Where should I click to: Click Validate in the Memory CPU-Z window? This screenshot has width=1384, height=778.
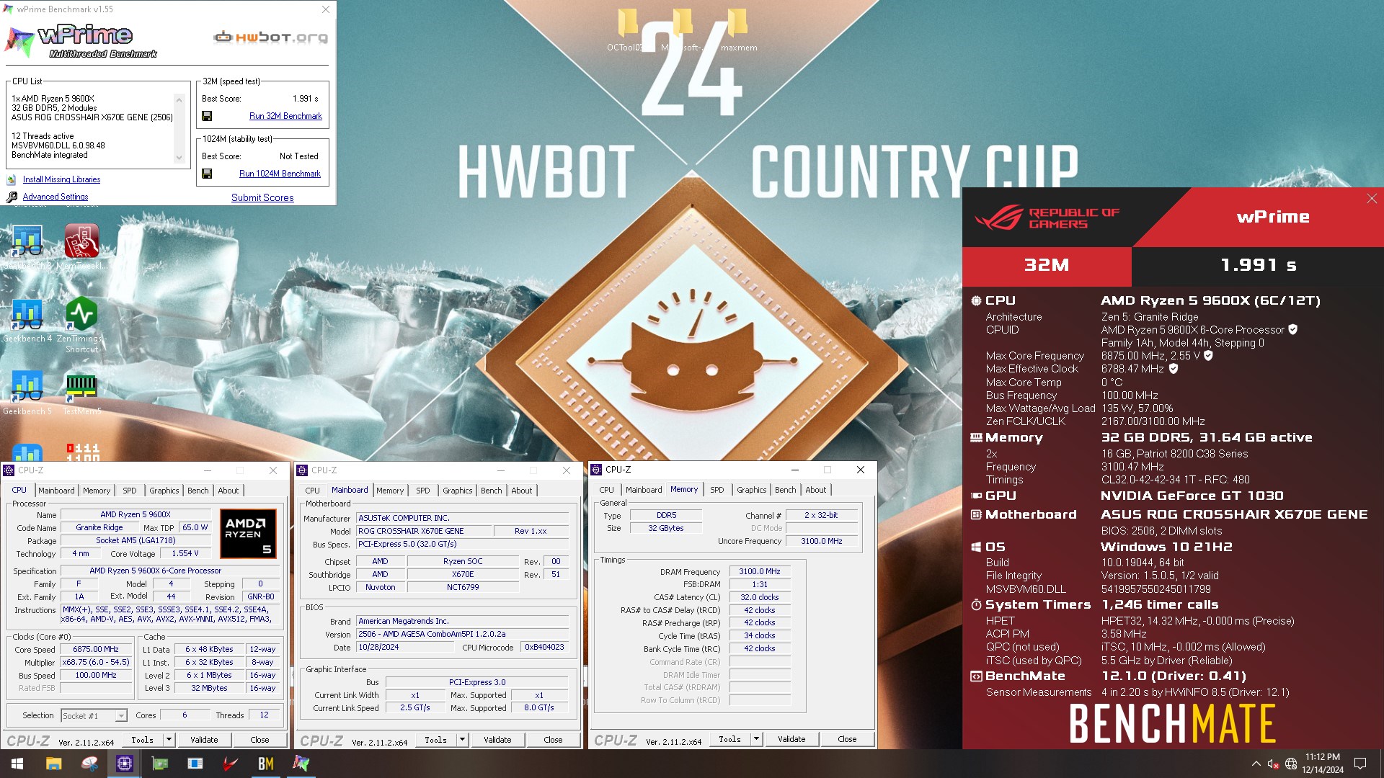[791, 739]
